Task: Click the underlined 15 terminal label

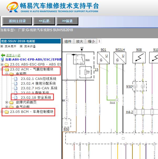Action: pos(96,70)
